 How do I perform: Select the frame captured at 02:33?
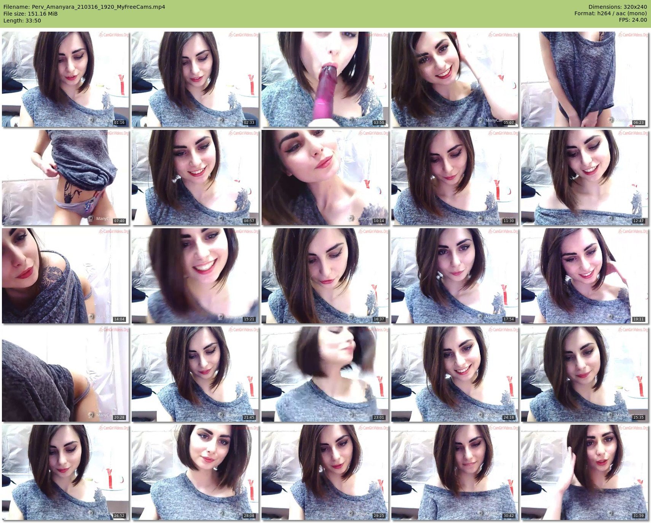195,79
